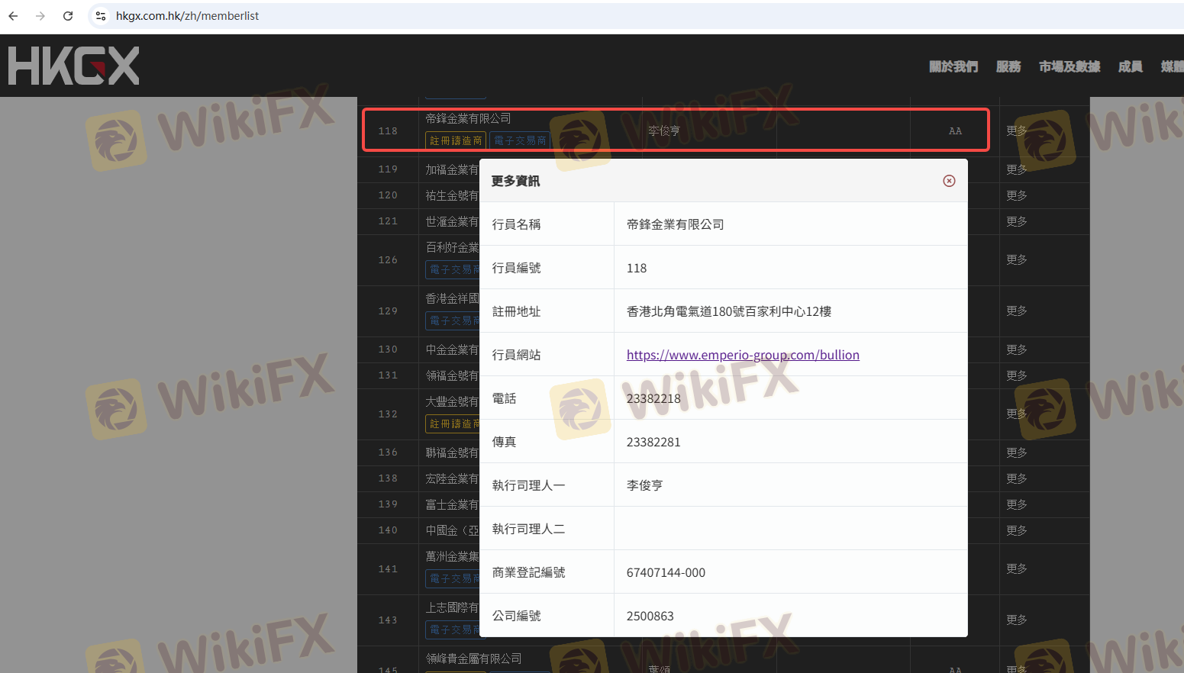This screenshot has width=1184, height=673.
Task: Open 成員 navigation menu
Action: (x=1130, y=66)
